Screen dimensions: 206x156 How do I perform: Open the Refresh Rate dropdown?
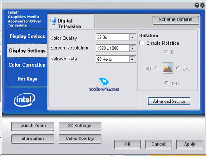pos(132,59)
